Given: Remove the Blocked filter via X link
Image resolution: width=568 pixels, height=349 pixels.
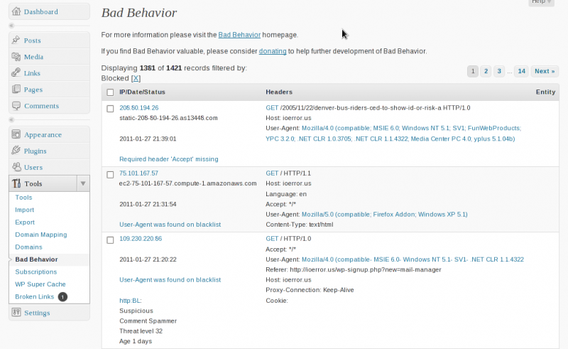Looking at the screenshot, I should [136, 78].
